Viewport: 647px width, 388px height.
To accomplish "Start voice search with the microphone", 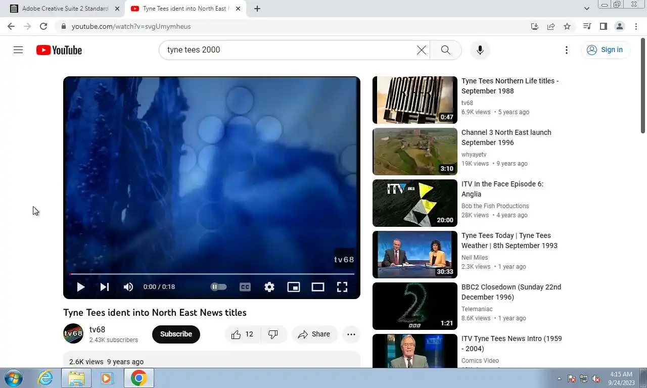I will pyautogui.click(x=480, y=50).
